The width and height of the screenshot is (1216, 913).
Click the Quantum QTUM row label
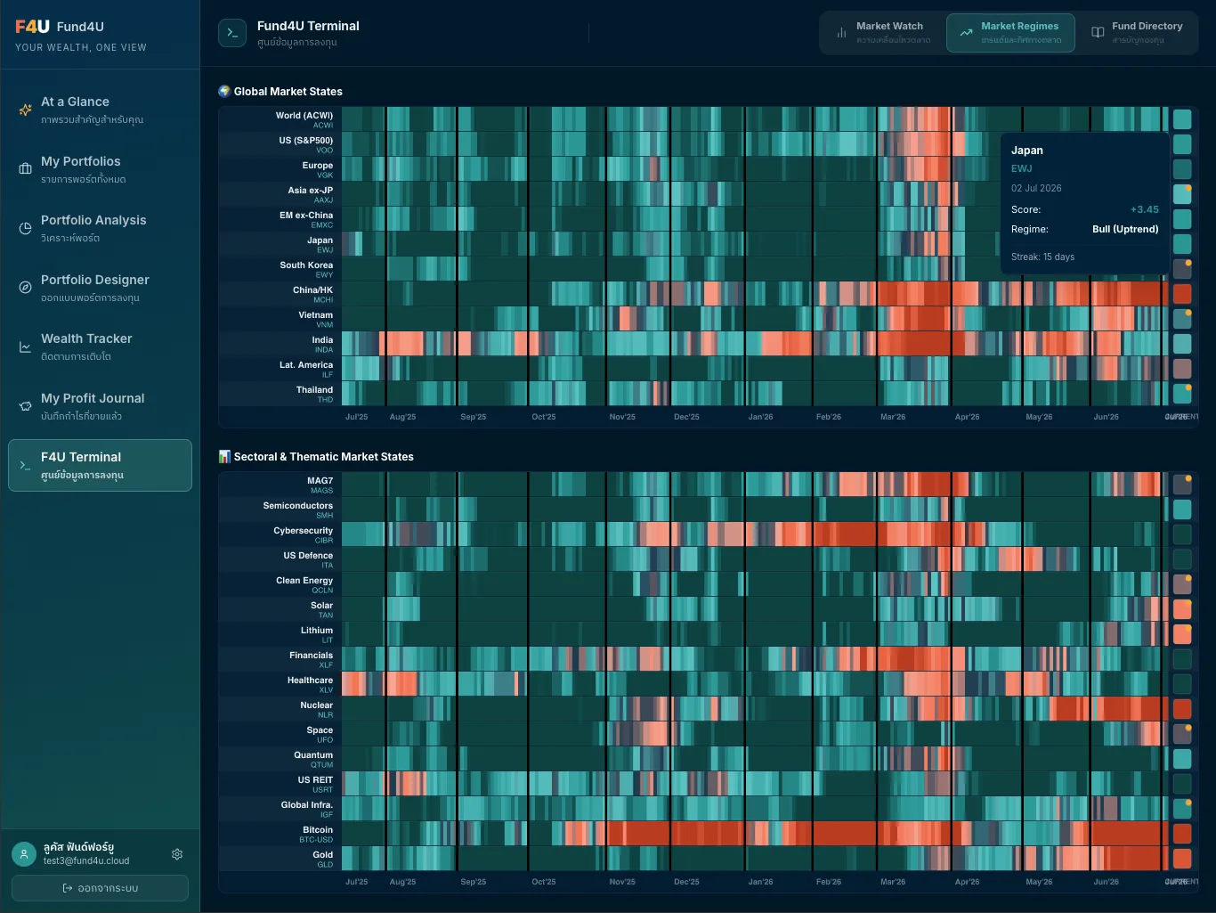tap(313, 759)
